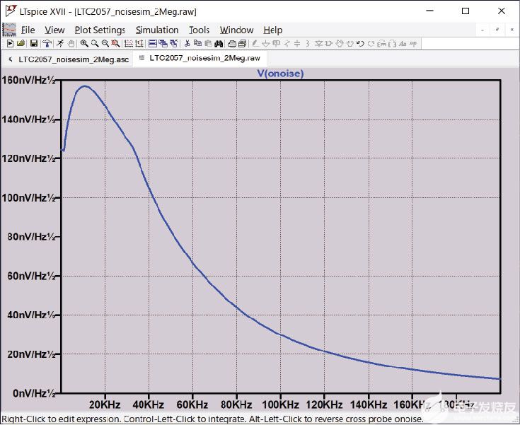Click the Cascade Windows icon
This screenshot has width=520, height=425.
163,43
